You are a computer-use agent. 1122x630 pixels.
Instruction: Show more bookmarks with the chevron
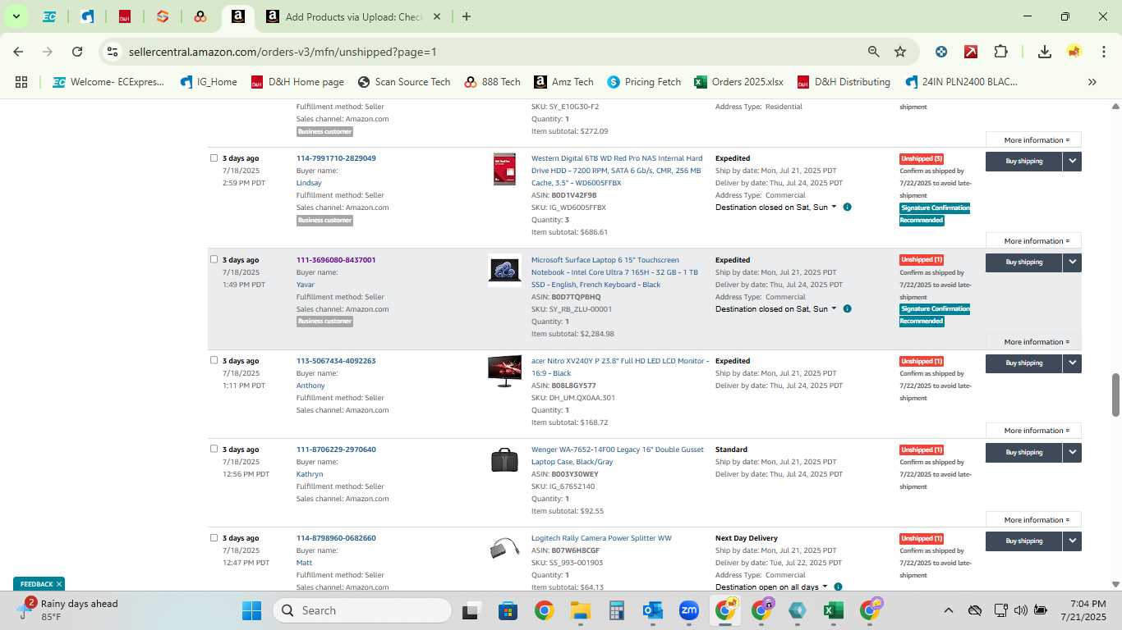click(x=1092, y=82)
